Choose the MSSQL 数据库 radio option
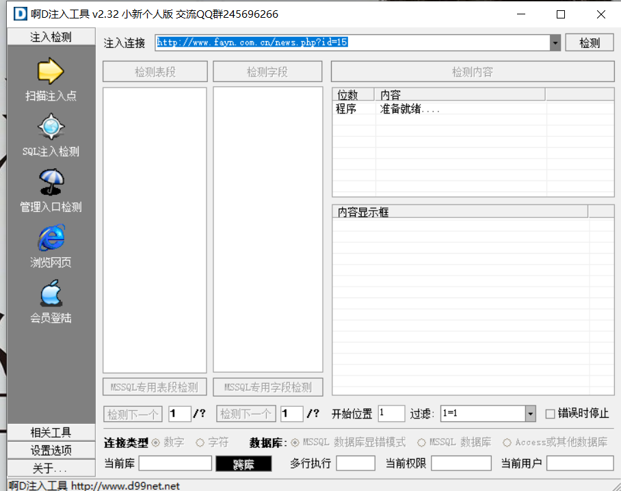 [422, 442]
